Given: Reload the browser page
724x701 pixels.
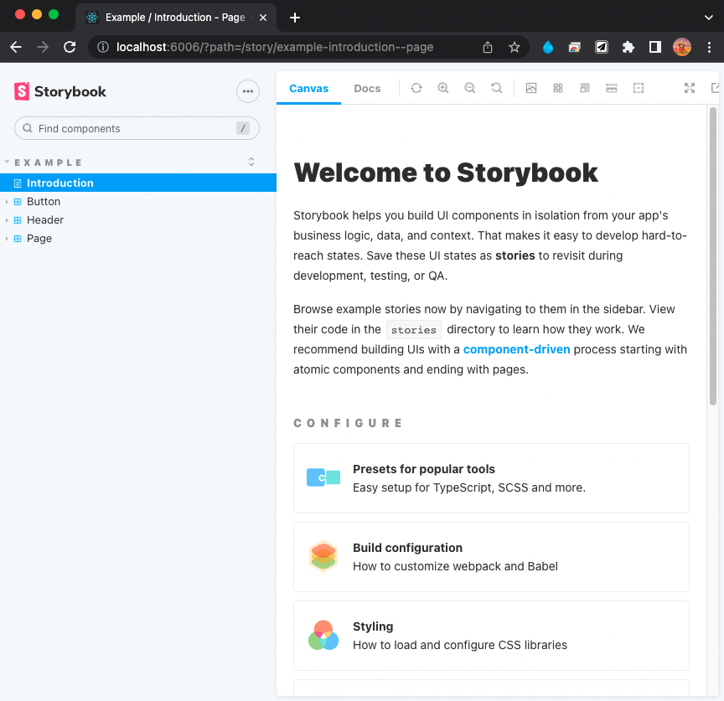Looking at the screenshot, I should [x=70, y=47].
